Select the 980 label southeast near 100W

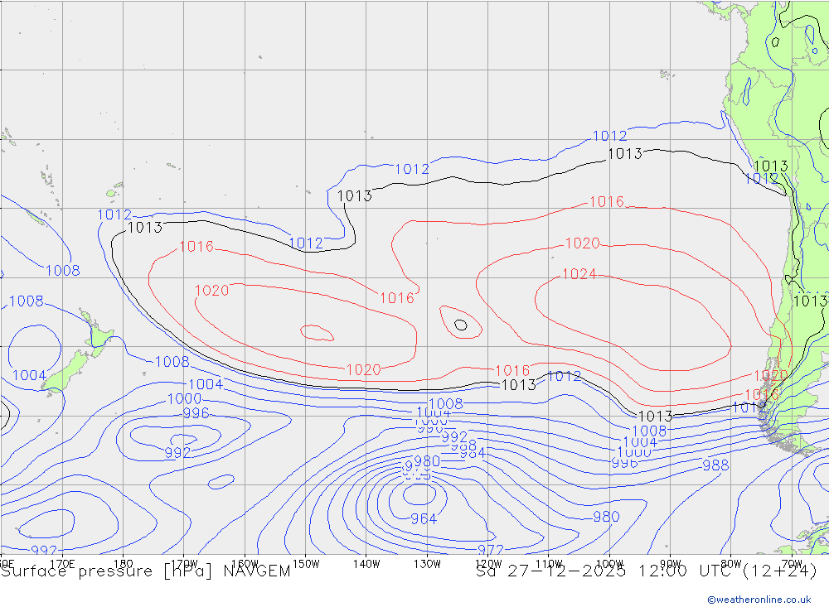tap(606, 518)
